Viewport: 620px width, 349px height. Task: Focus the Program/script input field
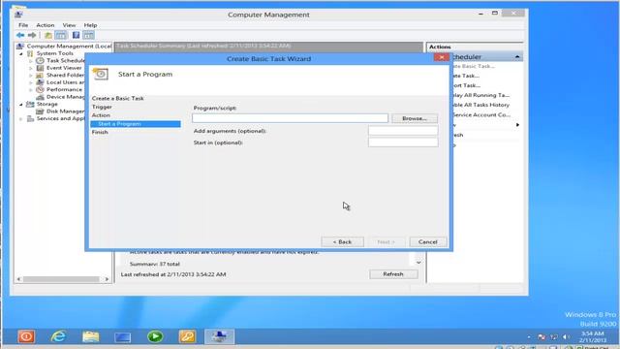click(x=290, y=118)
